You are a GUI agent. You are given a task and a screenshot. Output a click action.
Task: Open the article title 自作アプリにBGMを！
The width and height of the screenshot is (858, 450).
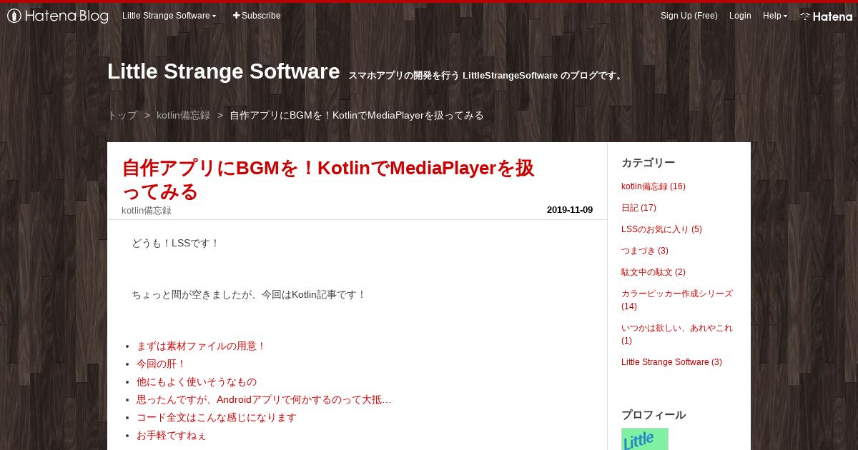click(328, 180)
